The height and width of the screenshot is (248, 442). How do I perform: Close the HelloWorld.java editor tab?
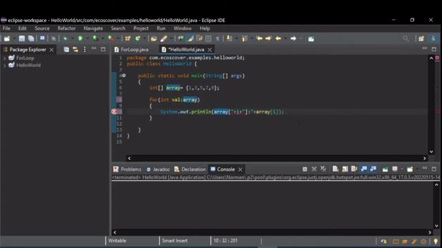coord(210,50)
